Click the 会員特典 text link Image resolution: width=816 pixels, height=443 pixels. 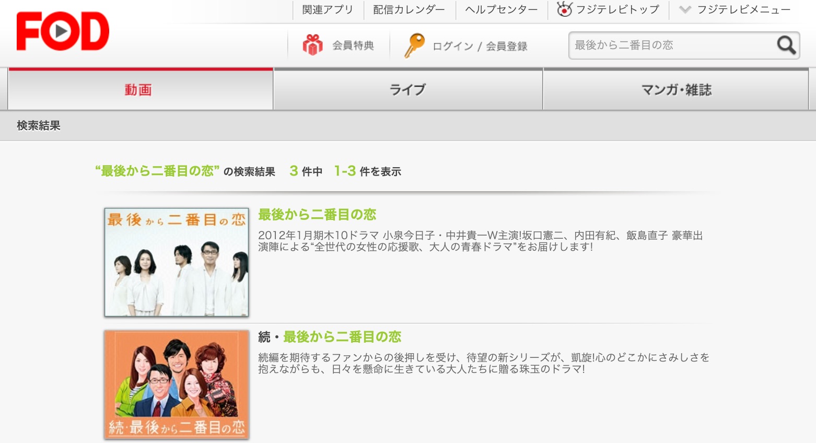pos(353,46)
